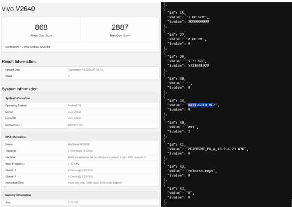The width and height of the screenshot is (292, 207).
Task: Select the value "0" line under id 43
Action: pyautogui.click(x=181, y=193)
